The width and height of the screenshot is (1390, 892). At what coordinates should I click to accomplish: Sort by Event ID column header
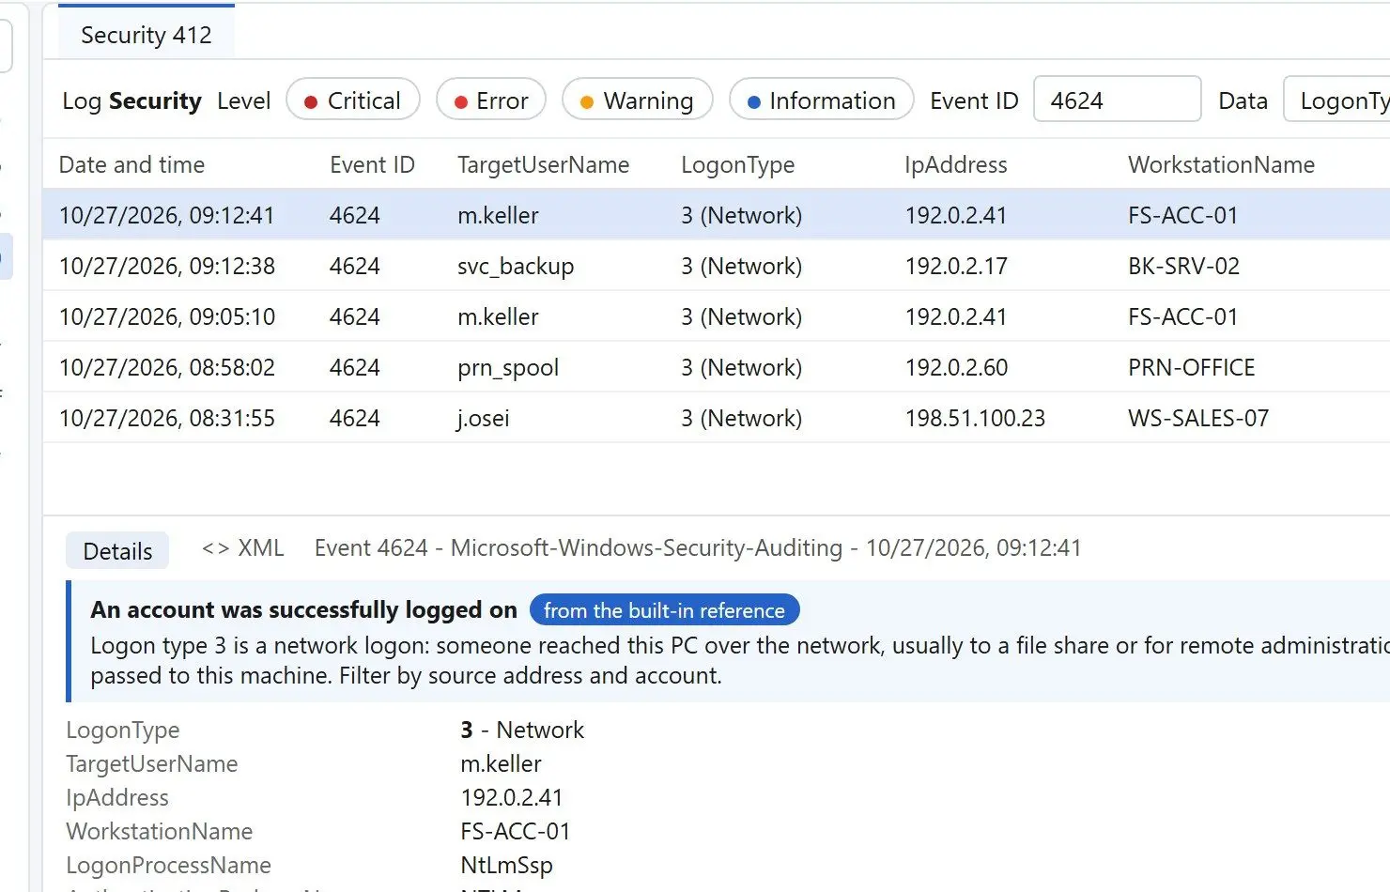click(x=372, y=165)
